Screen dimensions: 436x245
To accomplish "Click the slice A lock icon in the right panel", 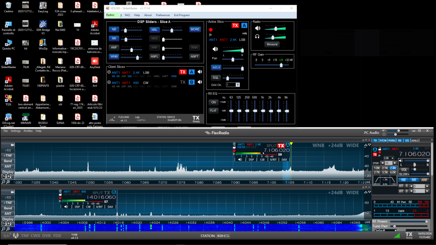I will [x=380, y=149].
